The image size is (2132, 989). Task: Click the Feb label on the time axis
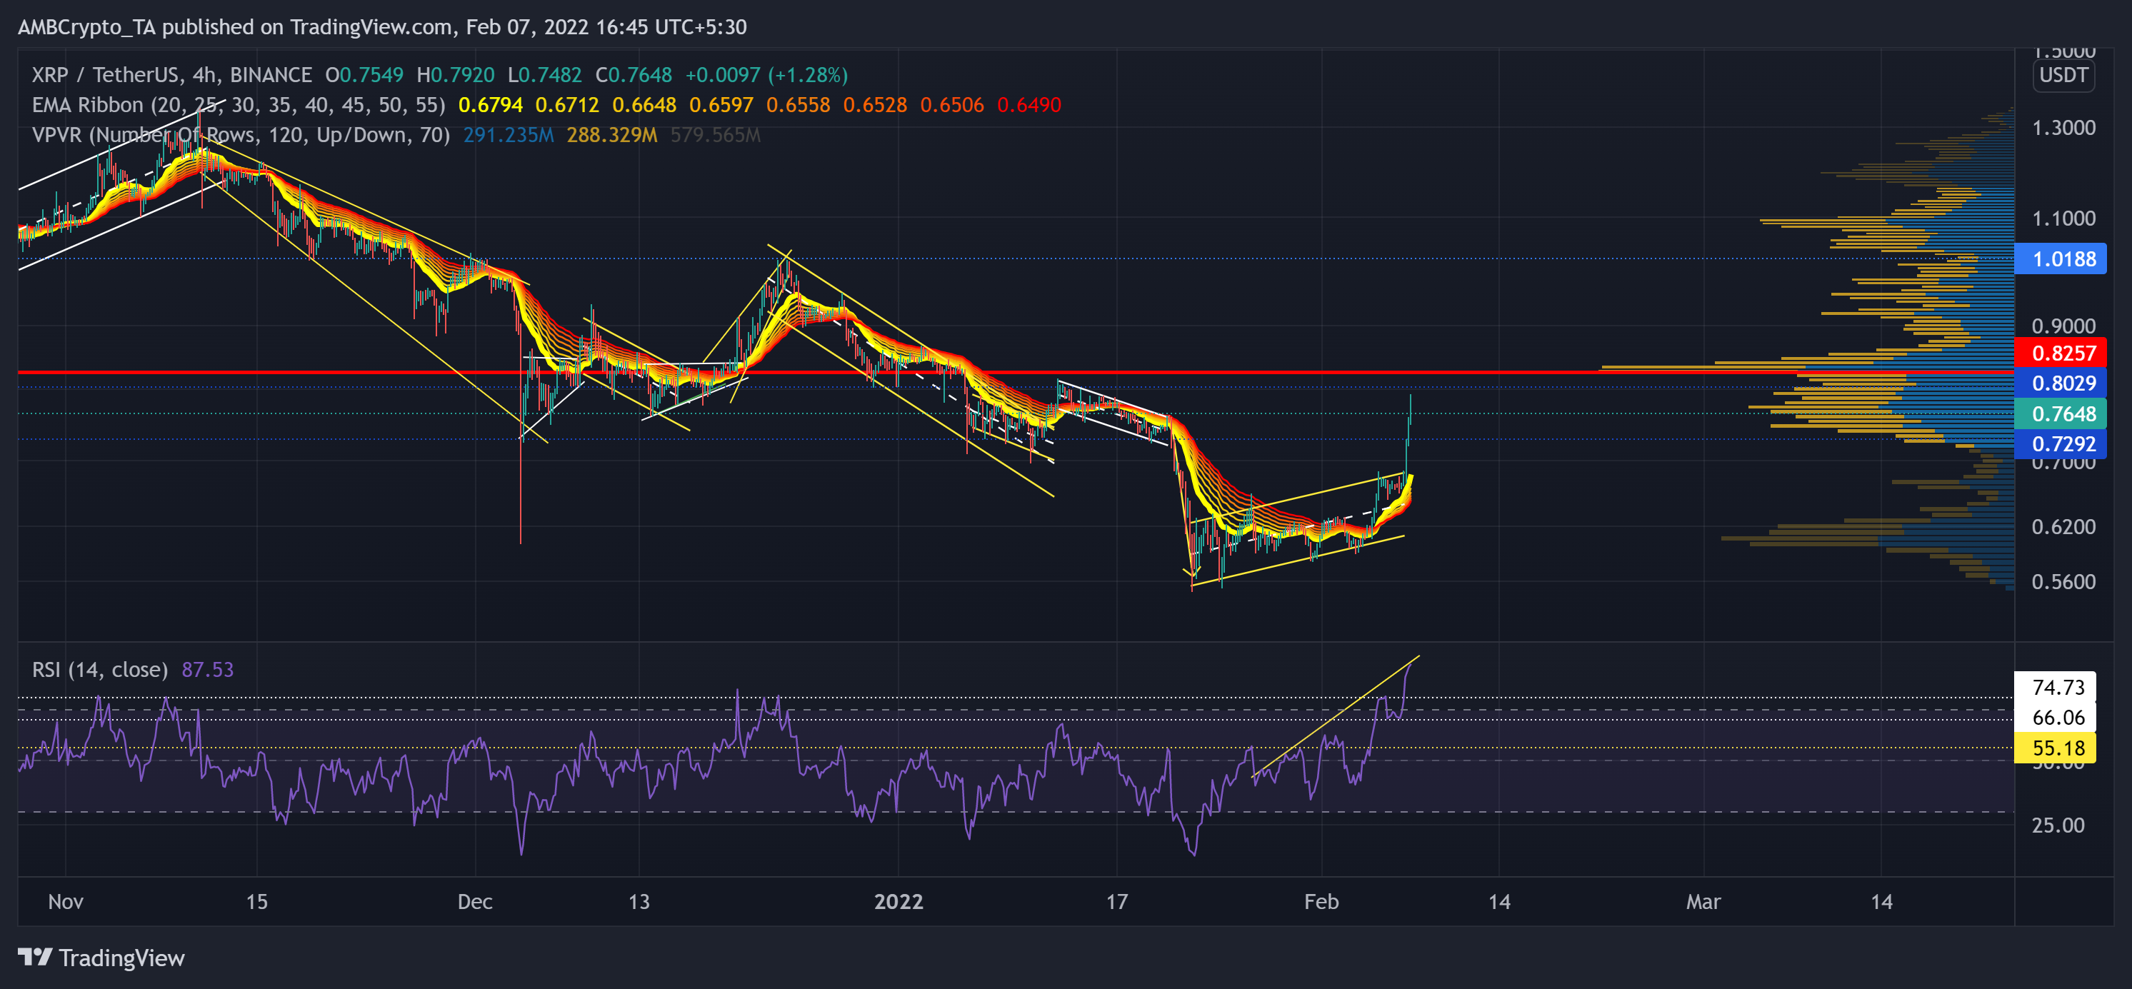coord(1322,903)
